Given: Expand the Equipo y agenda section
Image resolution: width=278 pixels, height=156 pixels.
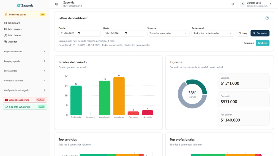Looking at the screenshot, I should pos(25,61).
